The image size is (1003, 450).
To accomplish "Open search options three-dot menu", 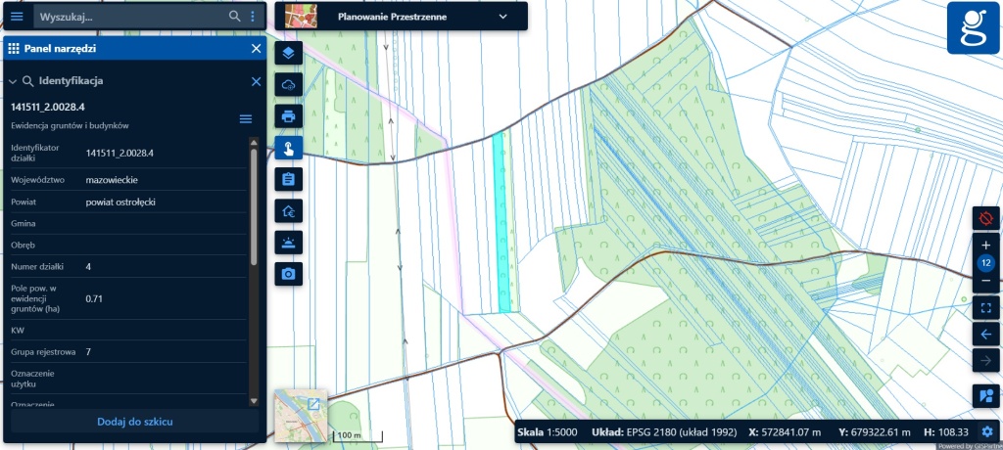I will (x=253, y=17).
